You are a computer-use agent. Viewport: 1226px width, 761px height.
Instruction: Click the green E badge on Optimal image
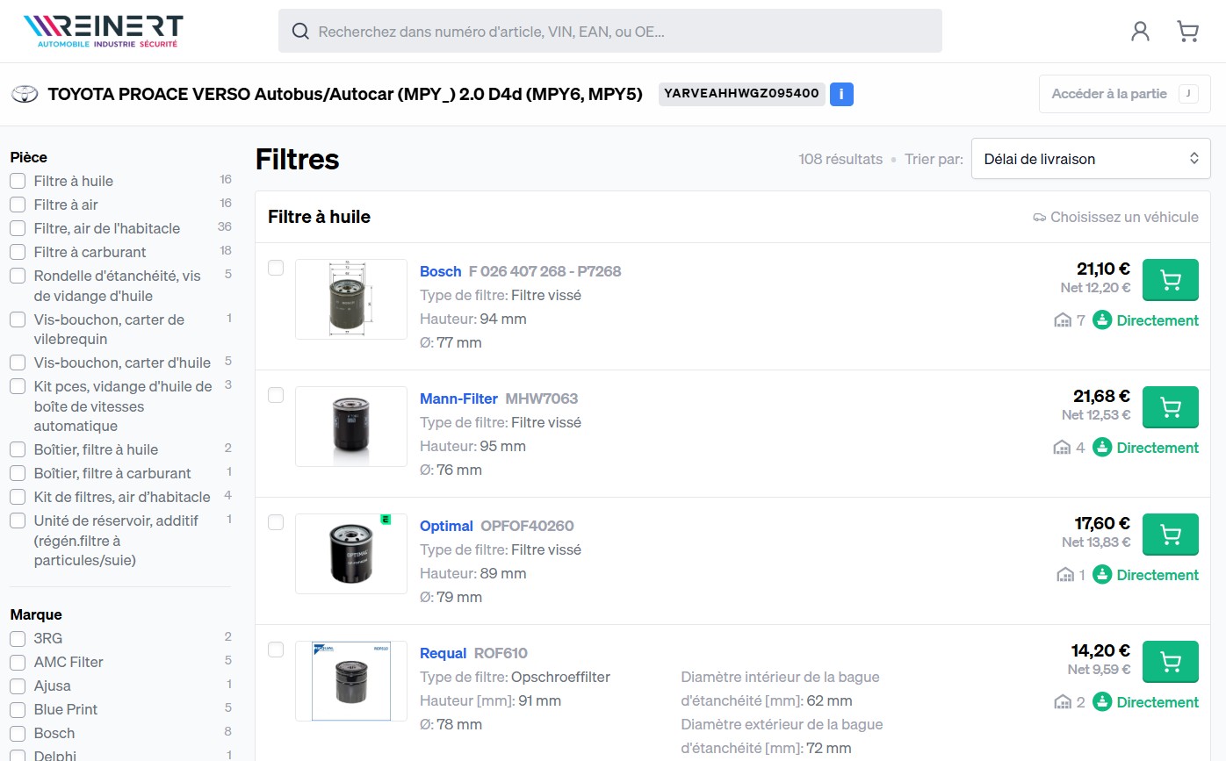[x=385, y=520]
